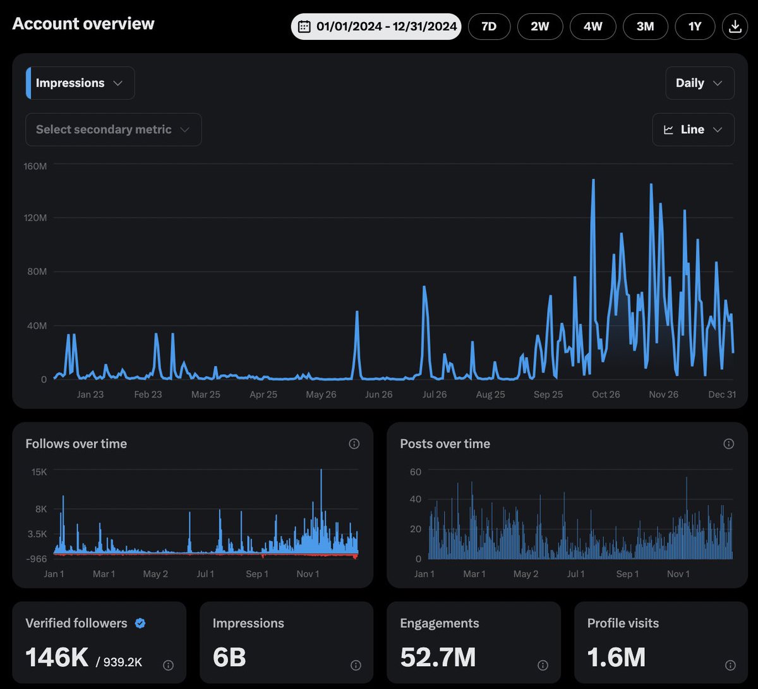Screen dimensions: 758x689
Task: Click the 146K verified followers value
Action: [x=57, y=657]
